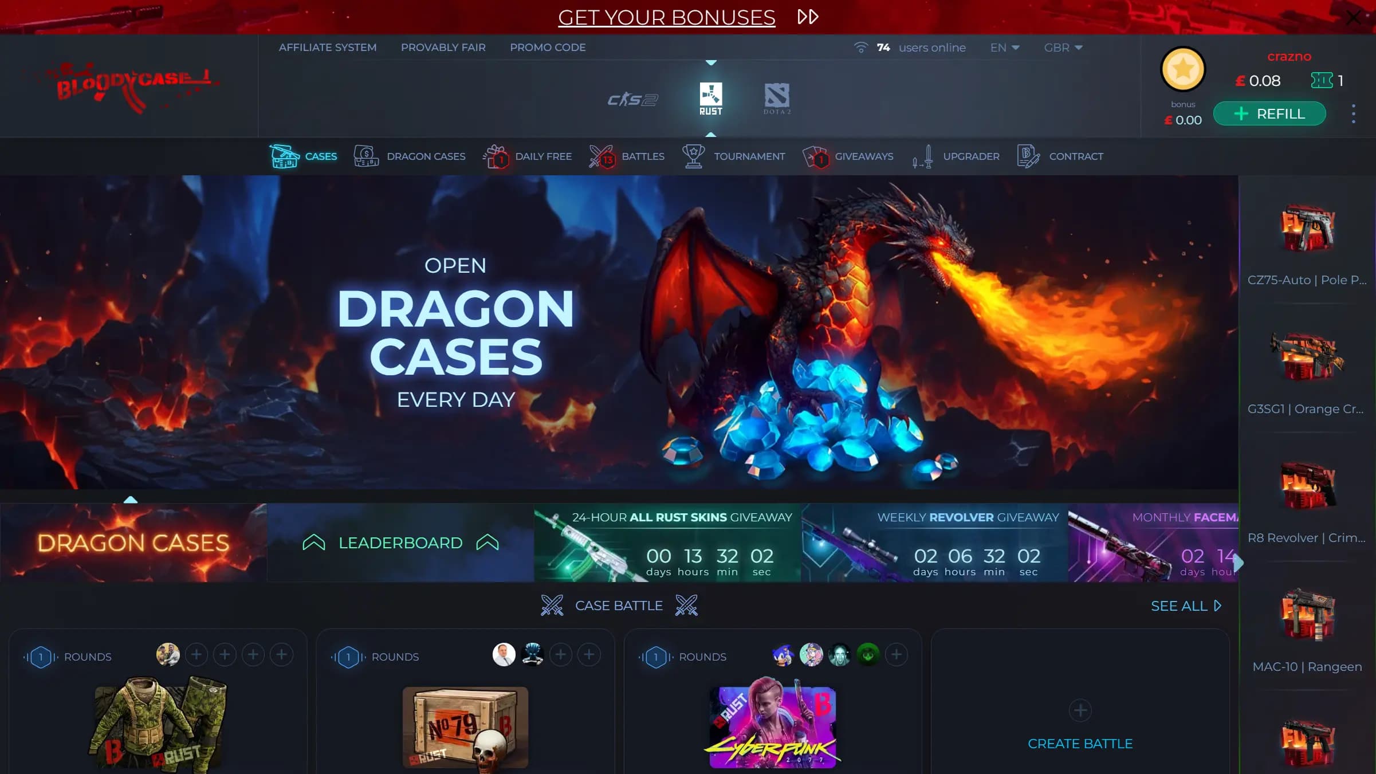Image resolution: width=1376 pixels, height=774 pixels.
Task: Open the CS2 game section
Action: coord(632,100)
